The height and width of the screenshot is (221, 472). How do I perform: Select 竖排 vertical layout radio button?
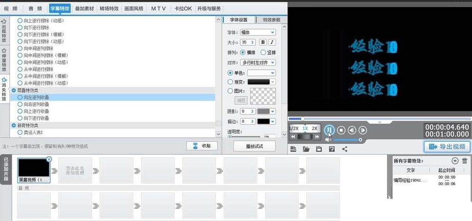(x=263, y=53)
